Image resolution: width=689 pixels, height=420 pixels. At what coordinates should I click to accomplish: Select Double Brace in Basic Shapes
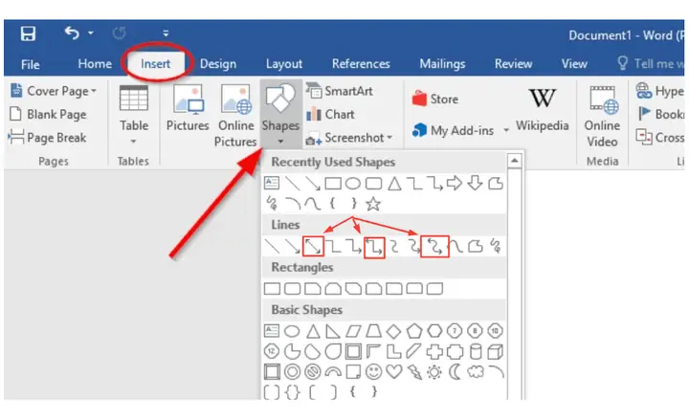(292, 392)
